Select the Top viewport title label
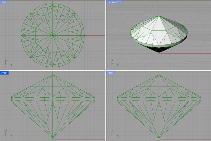The width and height of the screenshot is (211, 141). click(x=4, y=2)
